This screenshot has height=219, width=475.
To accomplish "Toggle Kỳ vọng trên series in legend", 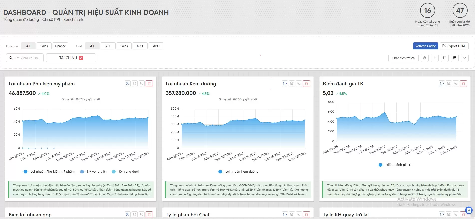I will 93,172.
